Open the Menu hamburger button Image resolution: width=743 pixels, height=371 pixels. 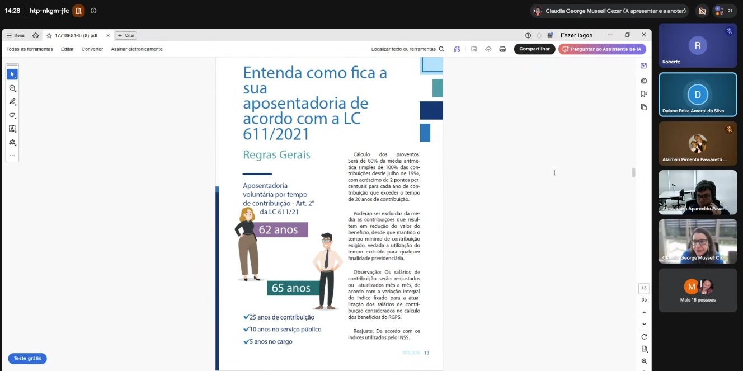(16, 35)
